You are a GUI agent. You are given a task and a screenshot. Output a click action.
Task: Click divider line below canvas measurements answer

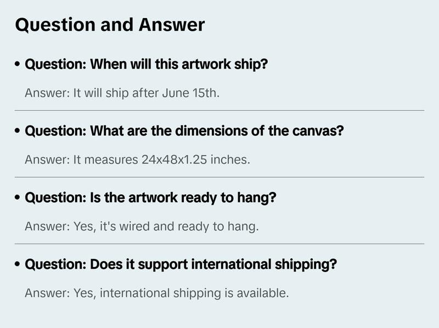point(219,177)
